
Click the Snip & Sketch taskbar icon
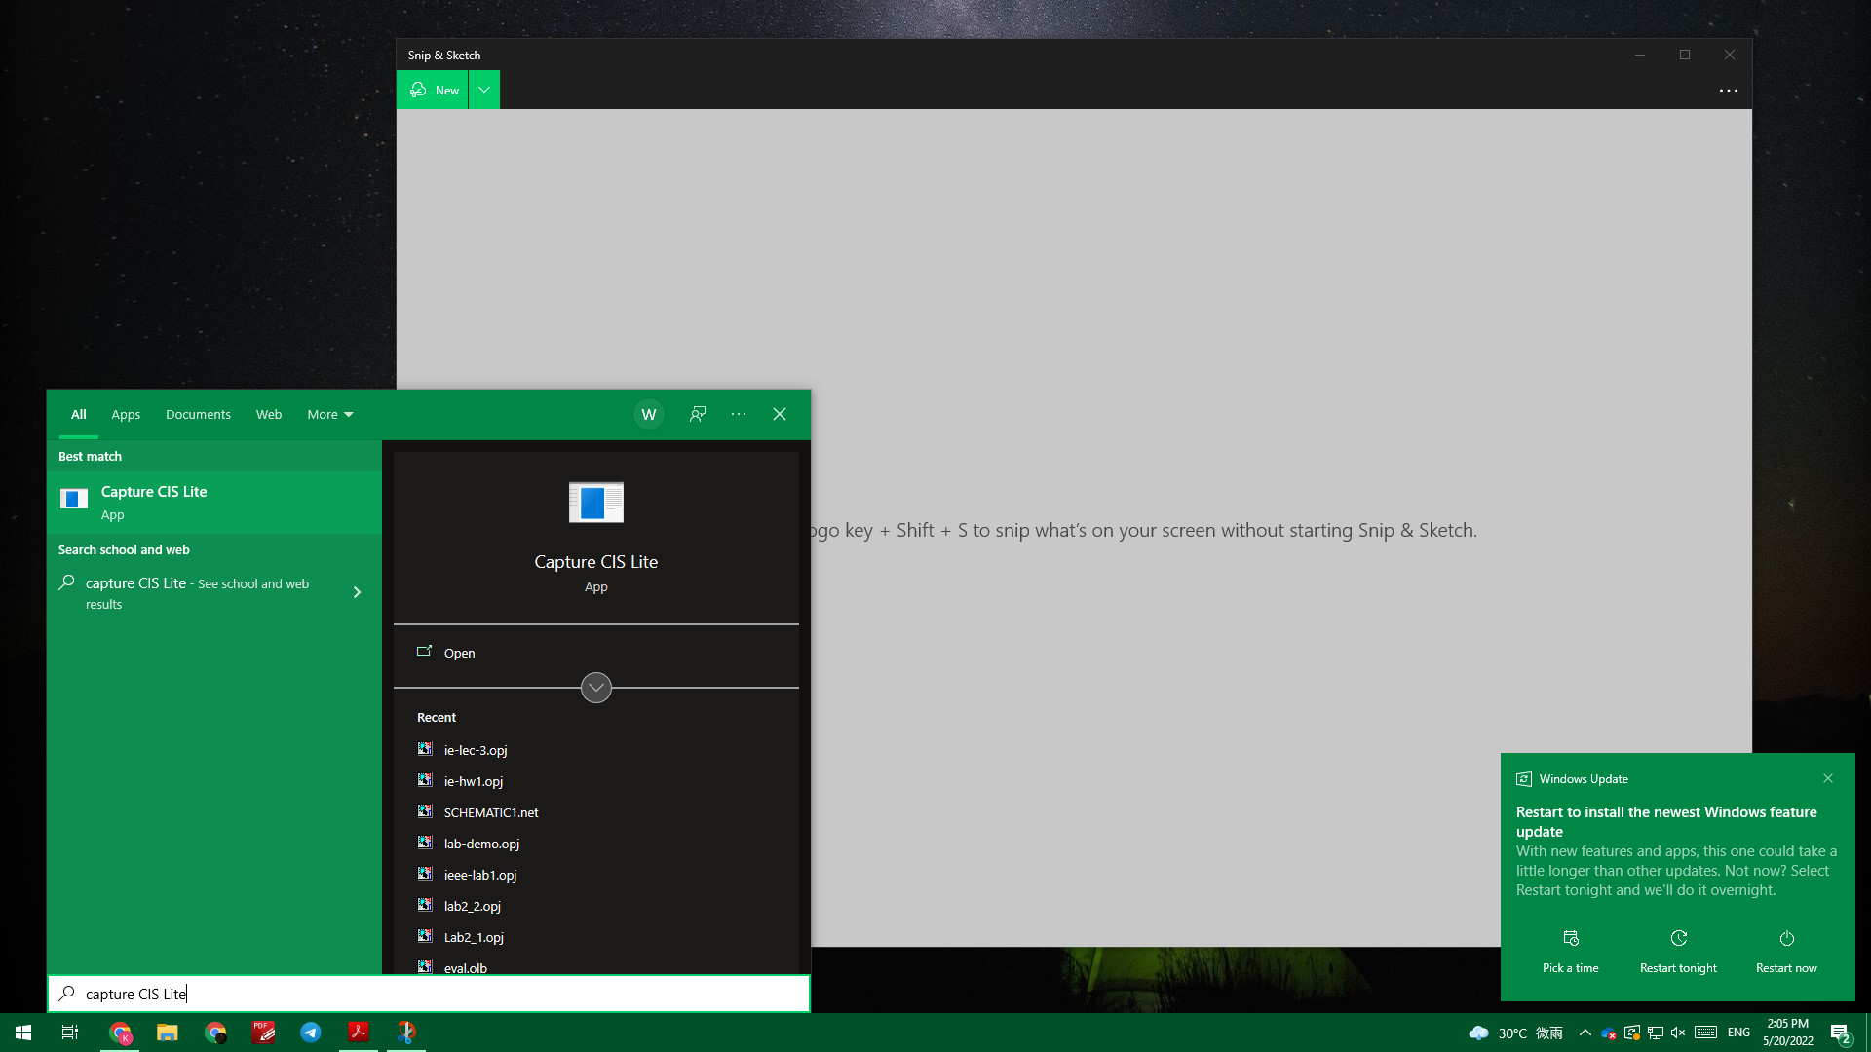pos(406,1033)
